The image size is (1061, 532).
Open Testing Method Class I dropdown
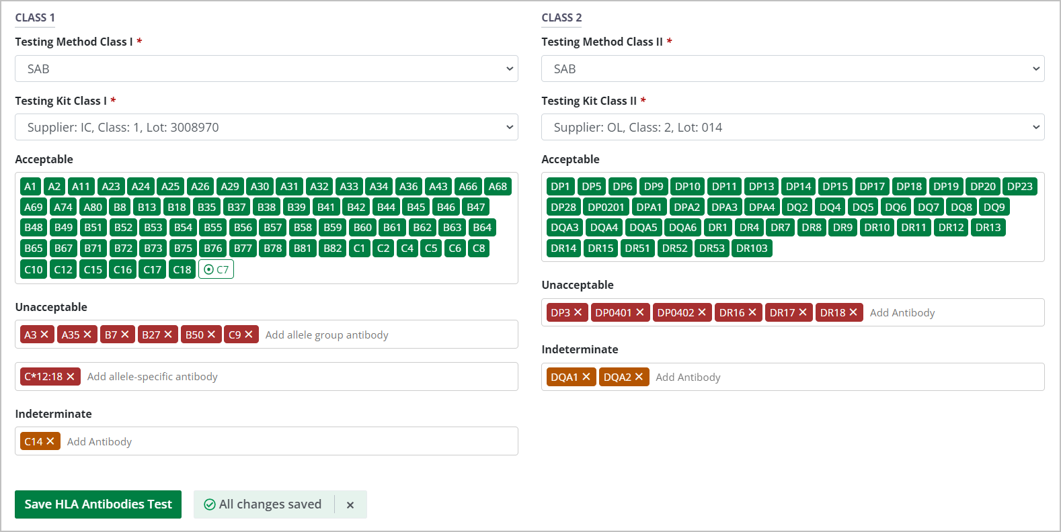266,69
